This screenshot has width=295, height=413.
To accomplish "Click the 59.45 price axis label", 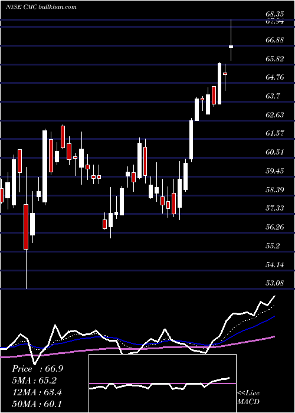I will (x=275, y=171).
